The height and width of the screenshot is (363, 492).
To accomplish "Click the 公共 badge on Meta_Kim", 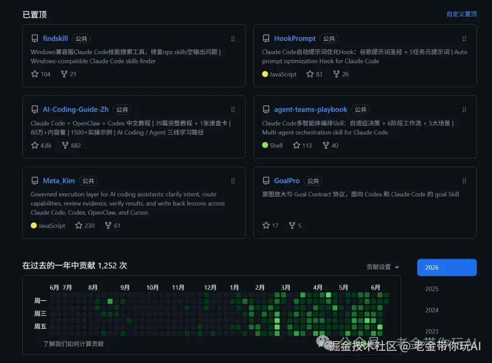I will (88, 181).
